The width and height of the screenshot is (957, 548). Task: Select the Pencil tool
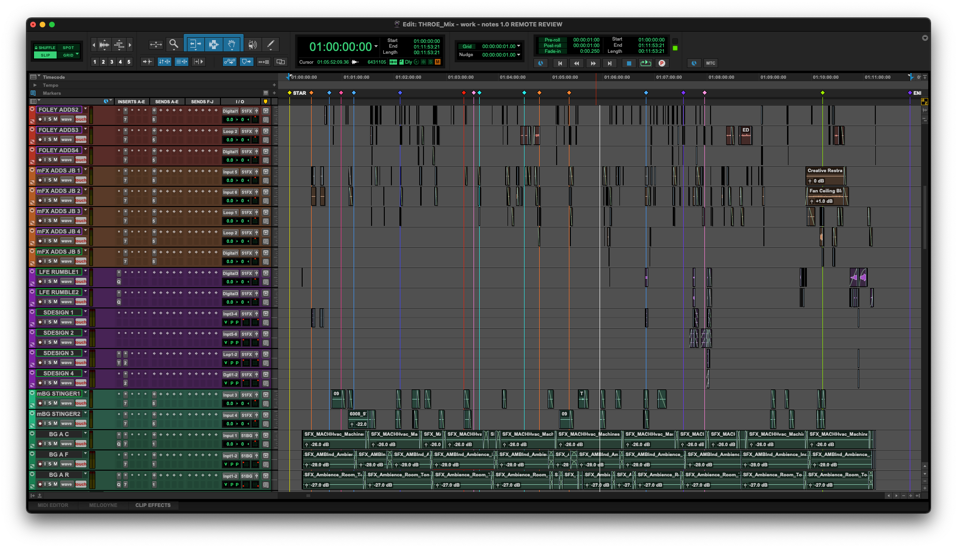tap(271, 44)
